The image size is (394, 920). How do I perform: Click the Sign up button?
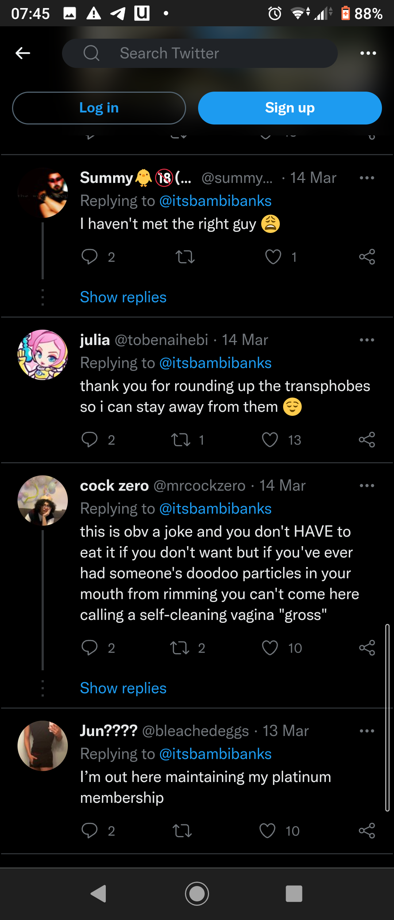point(290,108)
